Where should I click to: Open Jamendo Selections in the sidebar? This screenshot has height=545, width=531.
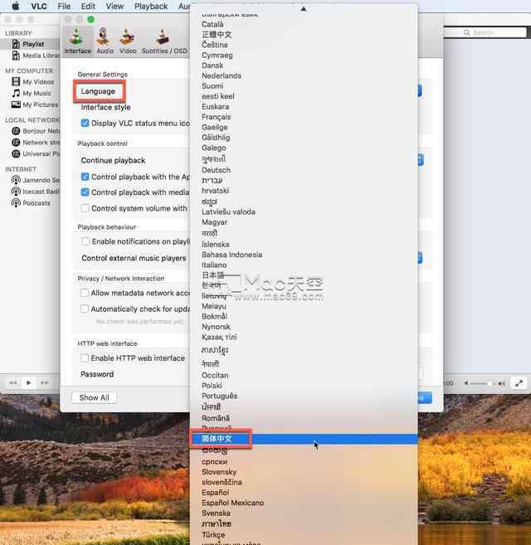[36, 180]
